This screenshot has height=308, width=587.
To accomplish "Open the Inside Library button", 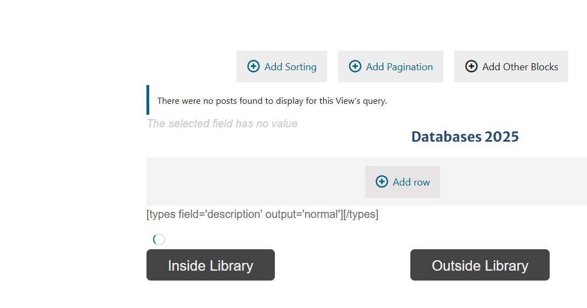I will [211, 265].
